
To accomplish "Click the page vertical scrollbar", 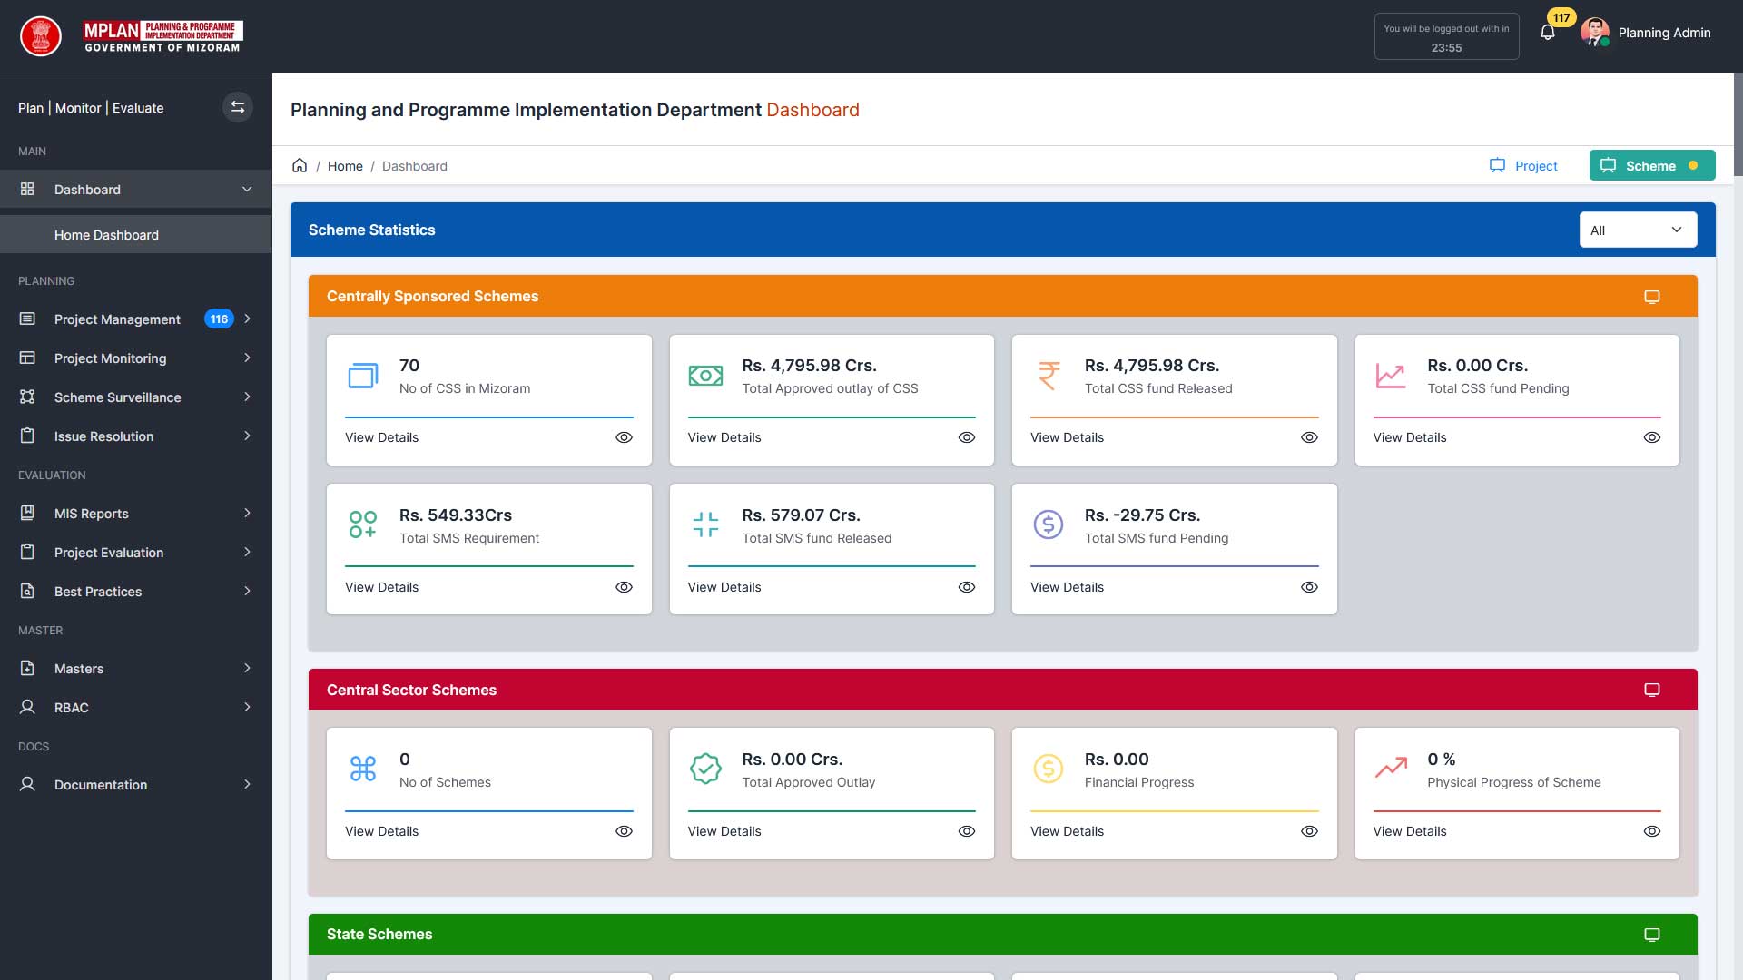I will coord(1738,124).
